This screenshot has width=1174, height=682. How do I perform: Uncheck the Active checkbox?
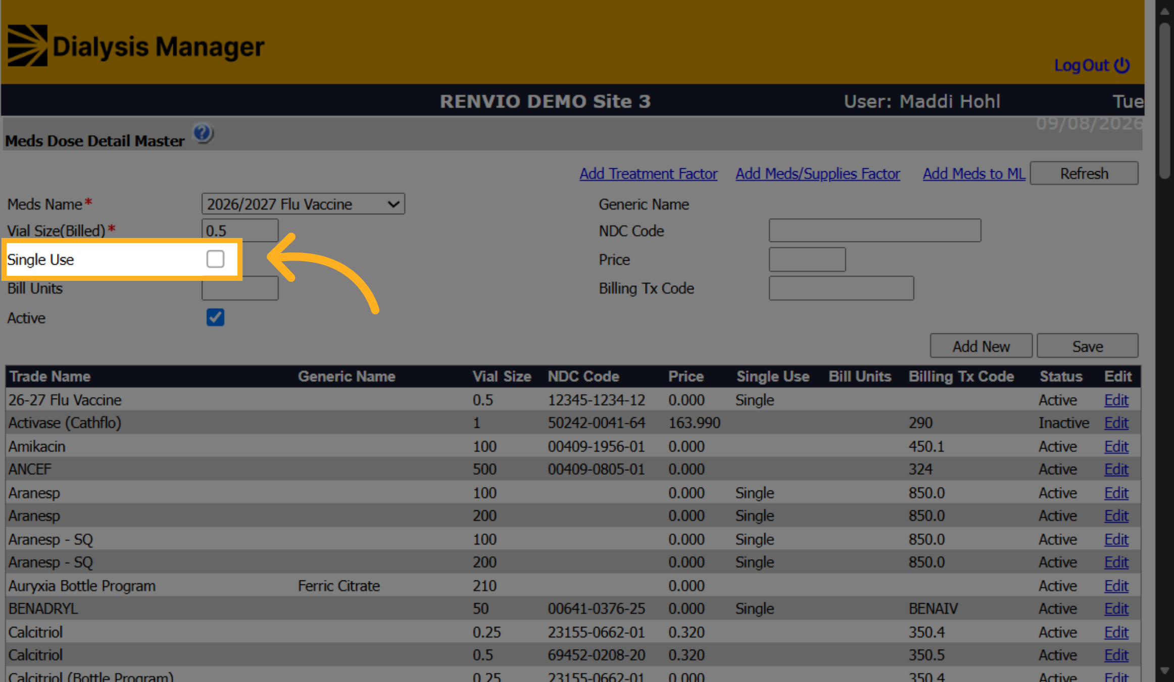click(215, 318)
